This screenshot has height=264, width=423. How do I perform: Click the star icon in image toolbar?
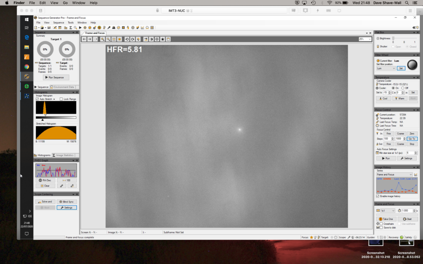pos(163,39)
